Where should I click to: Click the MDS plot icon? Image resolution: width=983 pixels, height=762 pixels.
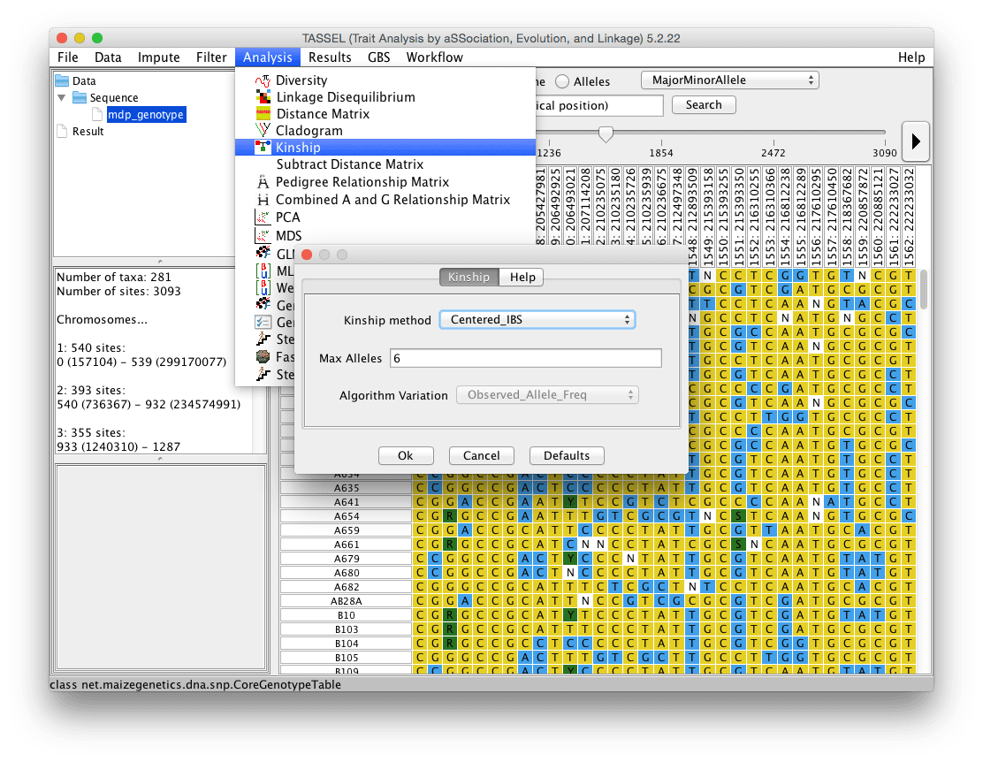tap(263, 236)
